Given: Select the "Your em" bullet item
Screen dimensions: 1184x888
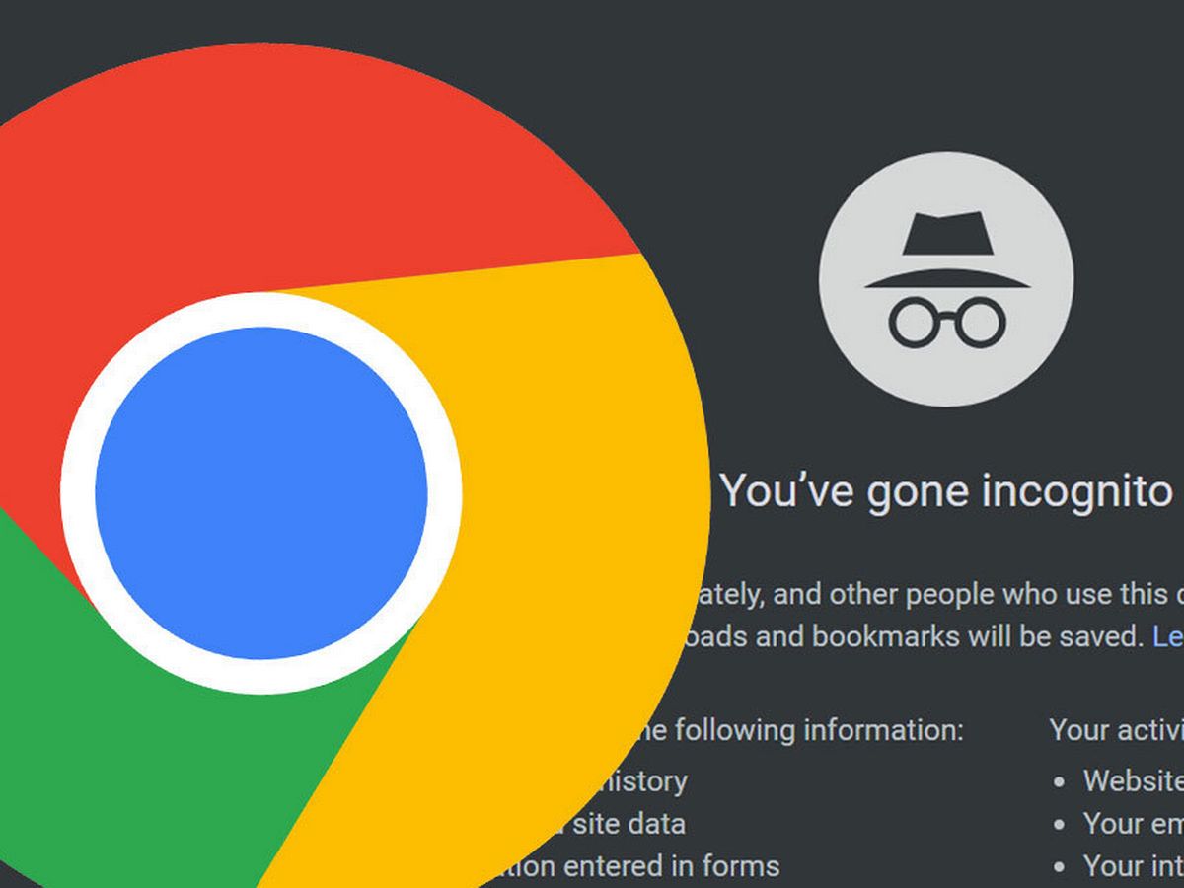Looking at the screenshot, I should [1134, 823].
